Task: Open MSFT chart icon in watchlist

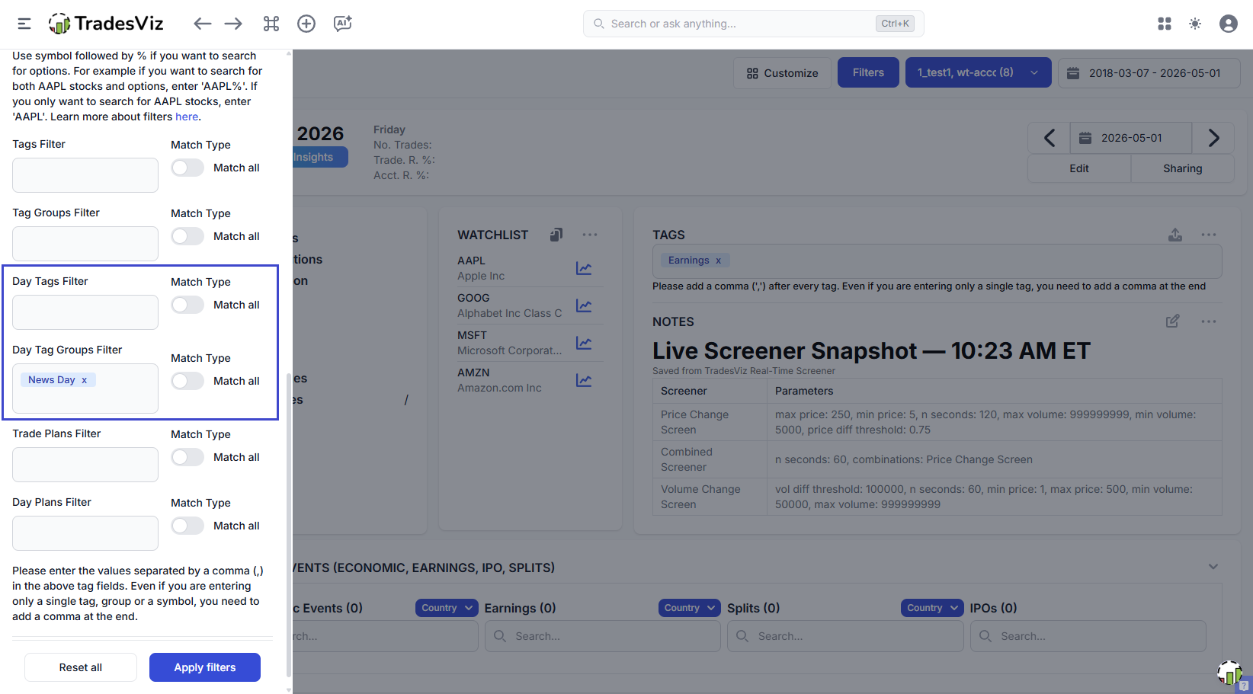Action: (584, 343)
